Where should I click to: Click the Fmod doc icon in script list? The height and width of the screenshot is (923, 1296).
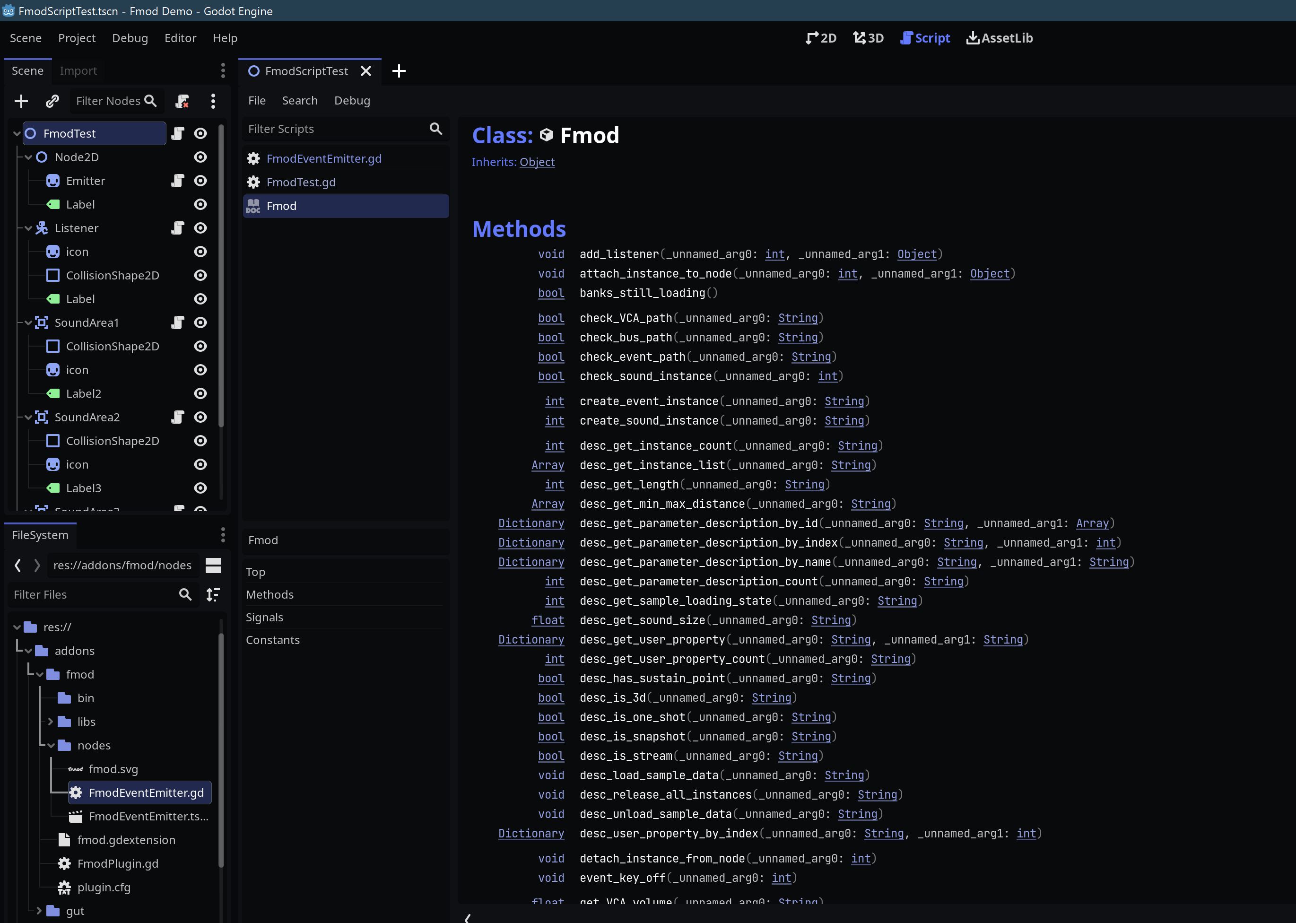[253, 206]
